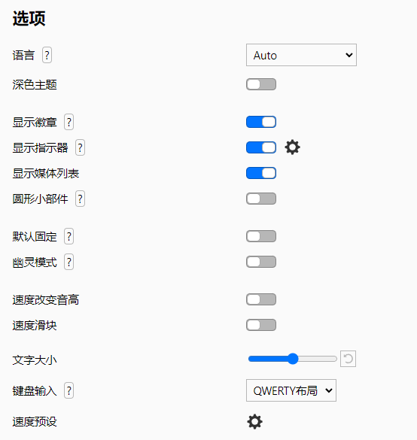Reset the 文字大小 slider with the undo icon
The width and height of the screenshot is (417, 440).
[x=348, y=359]
